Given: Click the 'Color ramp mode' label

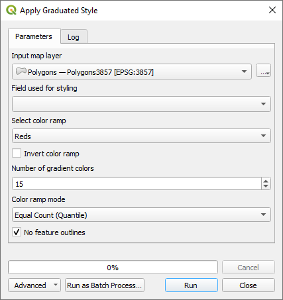Looking at the screenshot, I should (38, 199).
